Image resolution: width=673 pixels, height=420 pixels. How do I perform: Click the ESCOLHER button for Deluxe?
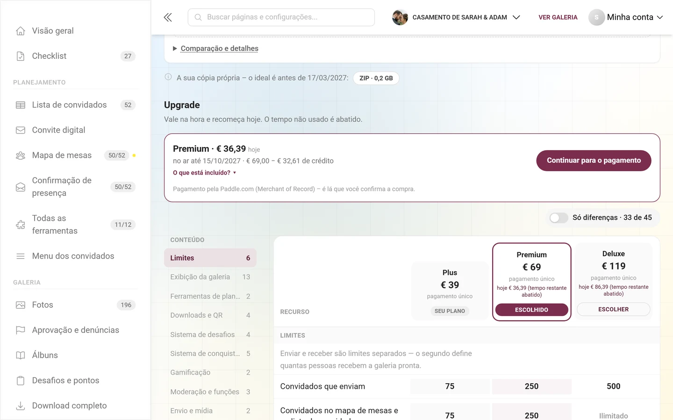pos(613,309)
